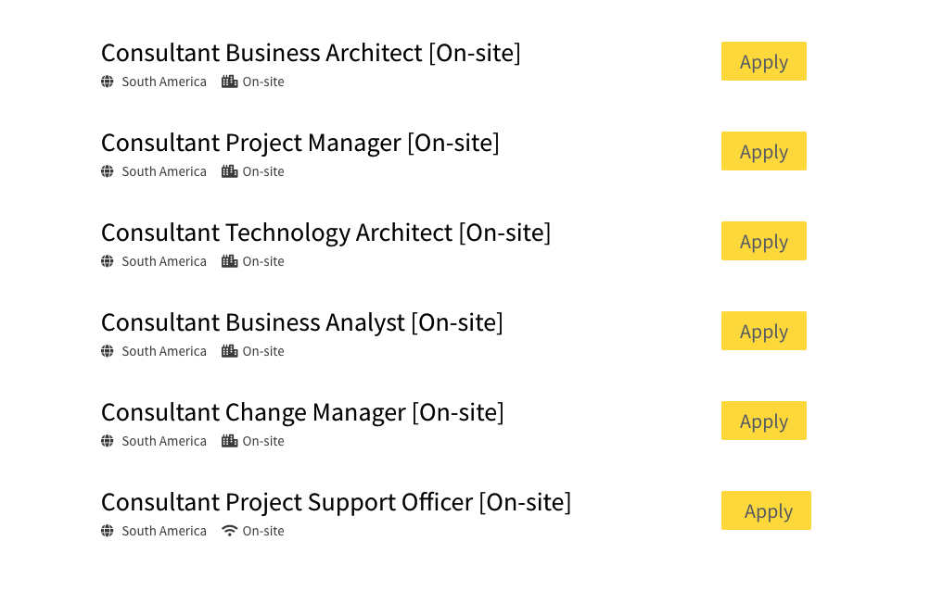Screen dimensions: 930x604
Task: Click the On-site building icon under Business Architect
Action: (x=228, y=82)
